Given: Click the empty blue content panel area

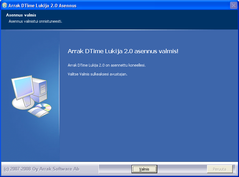Looking at the screenshot, I should pos(149,119).
